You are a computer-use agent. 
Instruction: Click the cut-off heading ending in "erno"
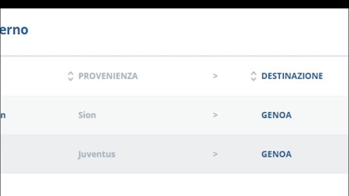click(14, 30)
